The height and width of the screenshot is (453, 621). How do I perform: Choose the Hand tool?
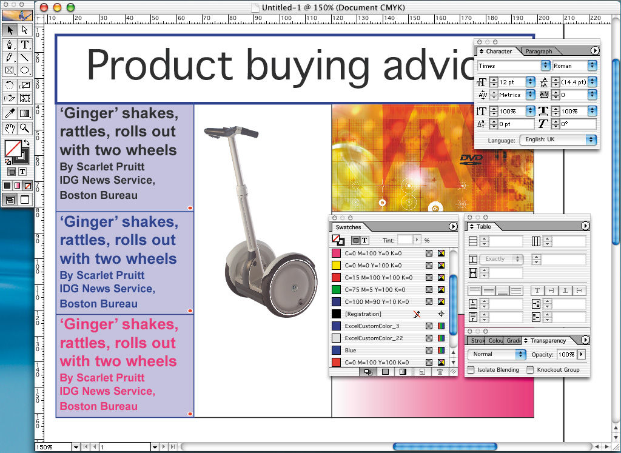pyautogui.click(x=10, y=128)
